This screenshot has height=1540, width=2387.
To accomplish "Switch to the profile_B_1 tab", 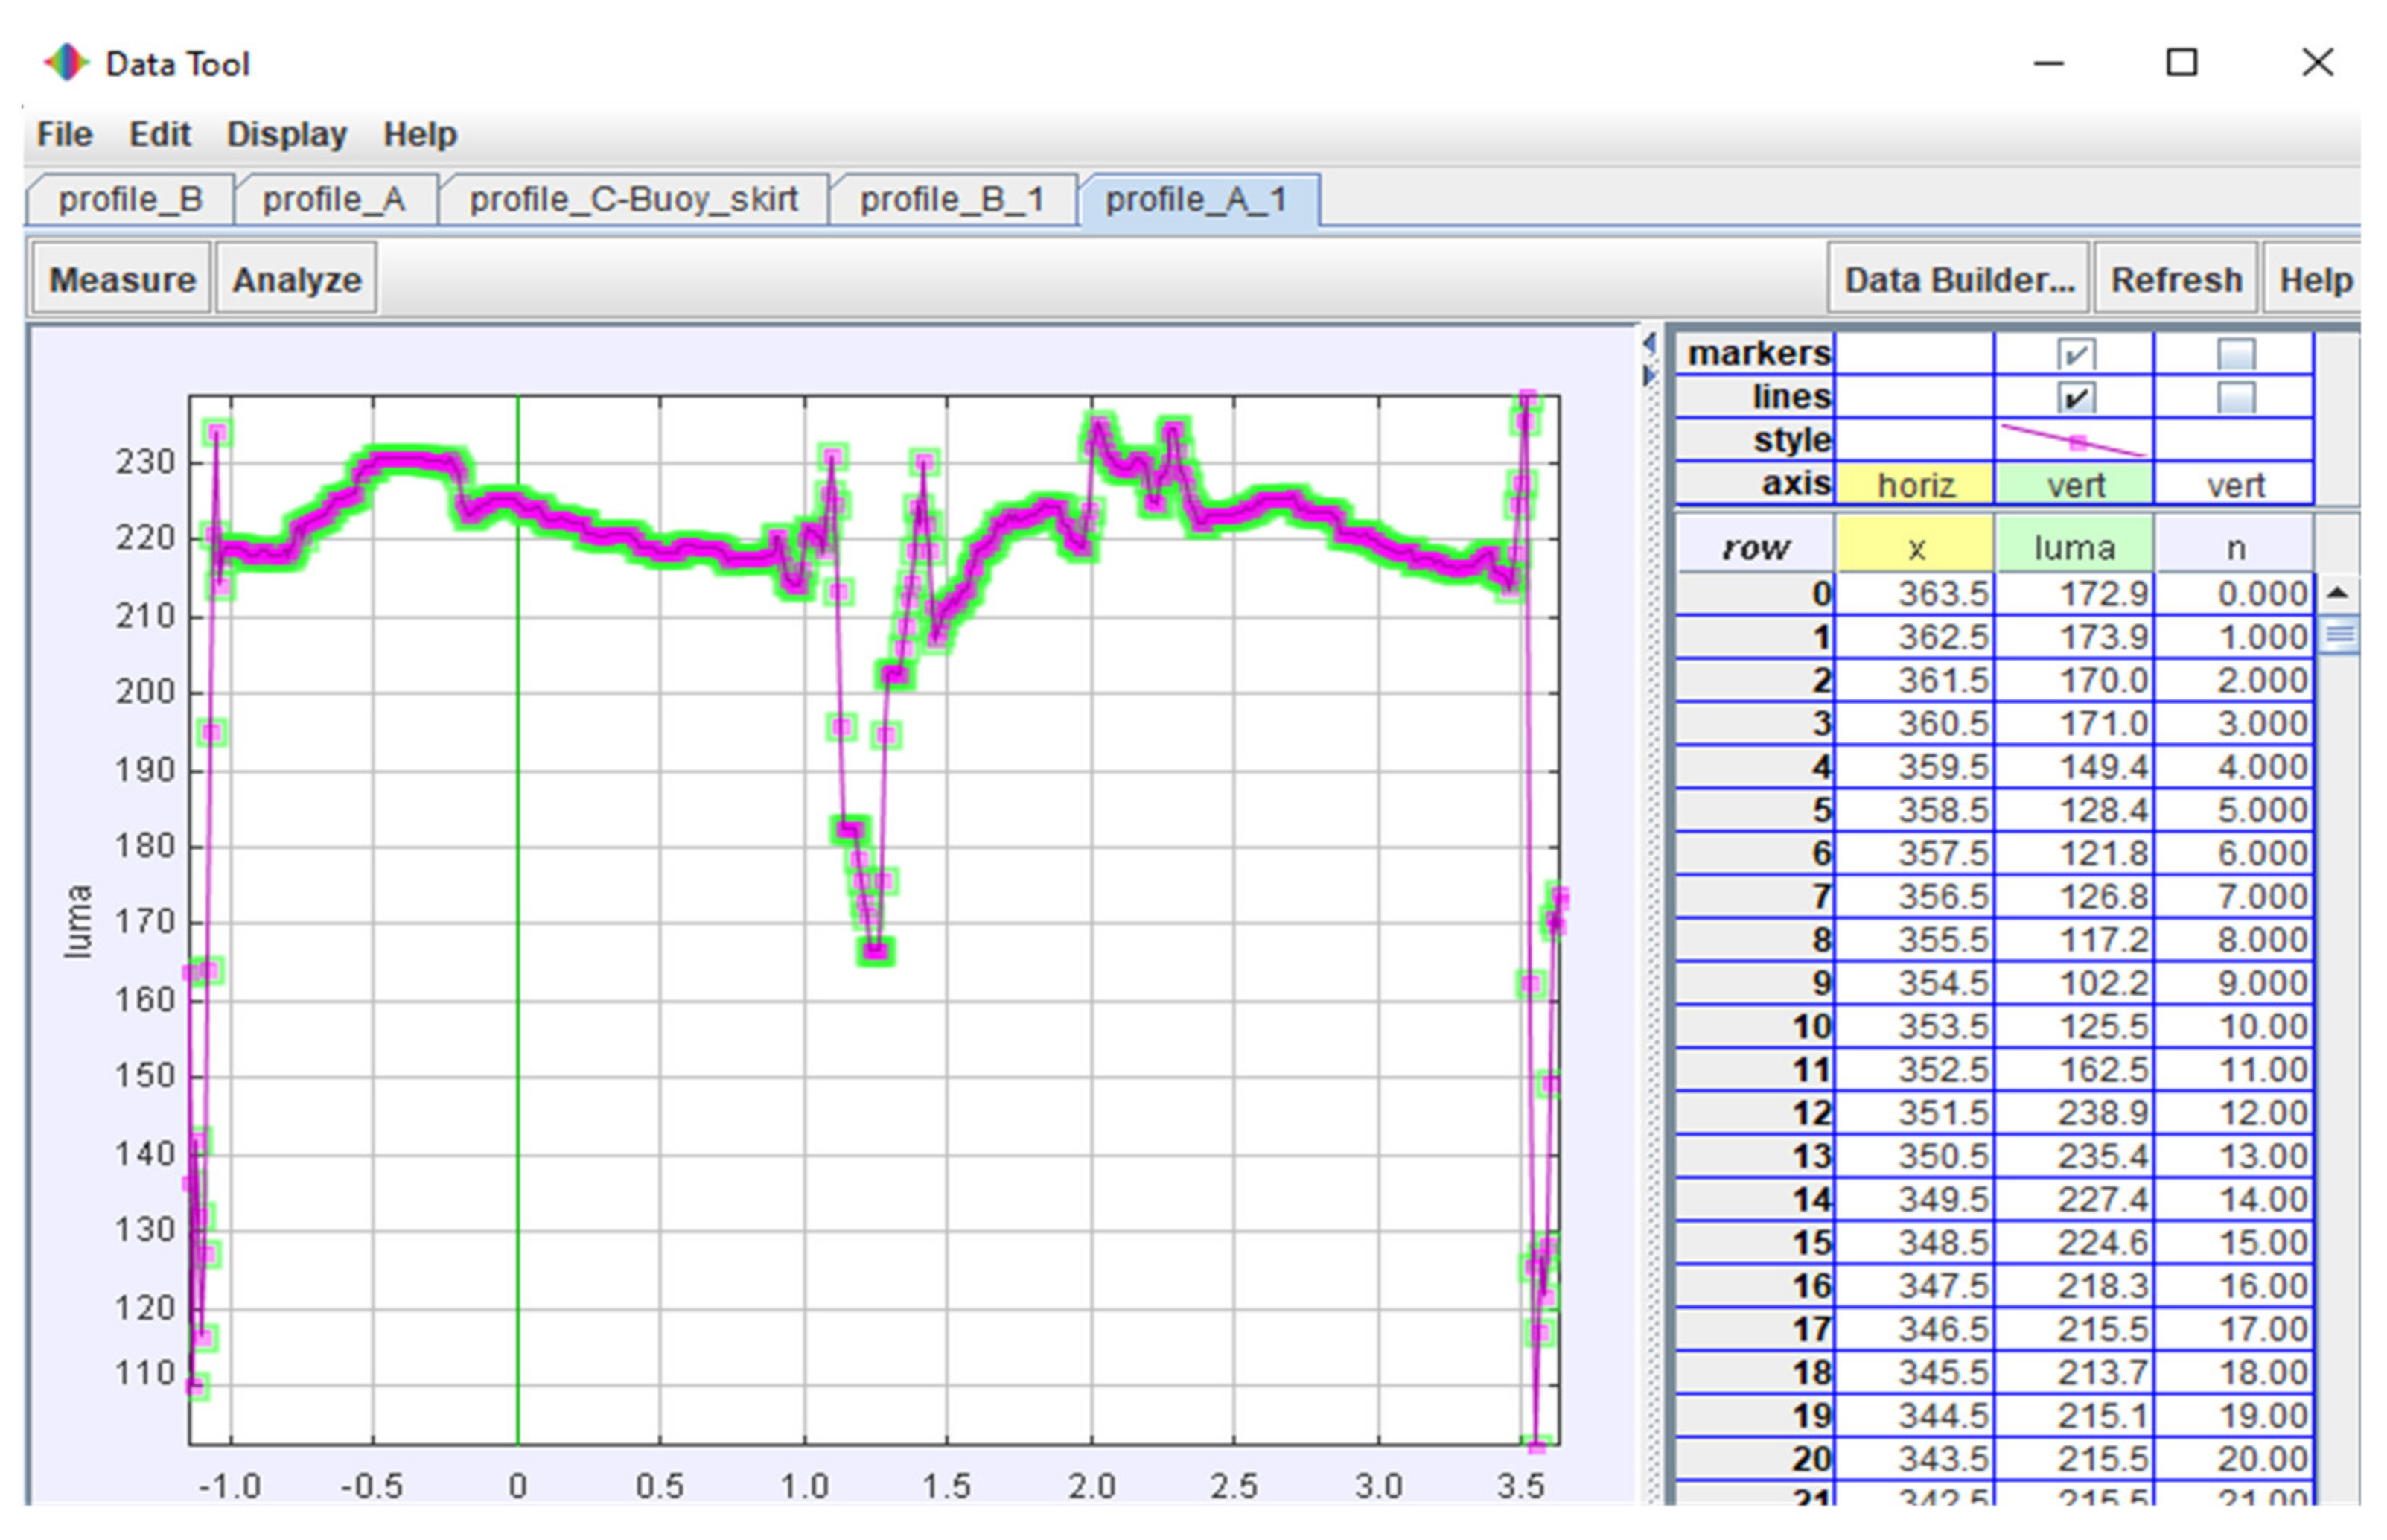I will (952, 200).
